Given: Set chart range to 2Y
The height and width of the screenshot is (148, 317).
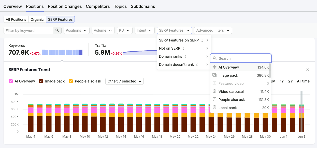Looking at the screenshot, I should [x=291, y=81].
